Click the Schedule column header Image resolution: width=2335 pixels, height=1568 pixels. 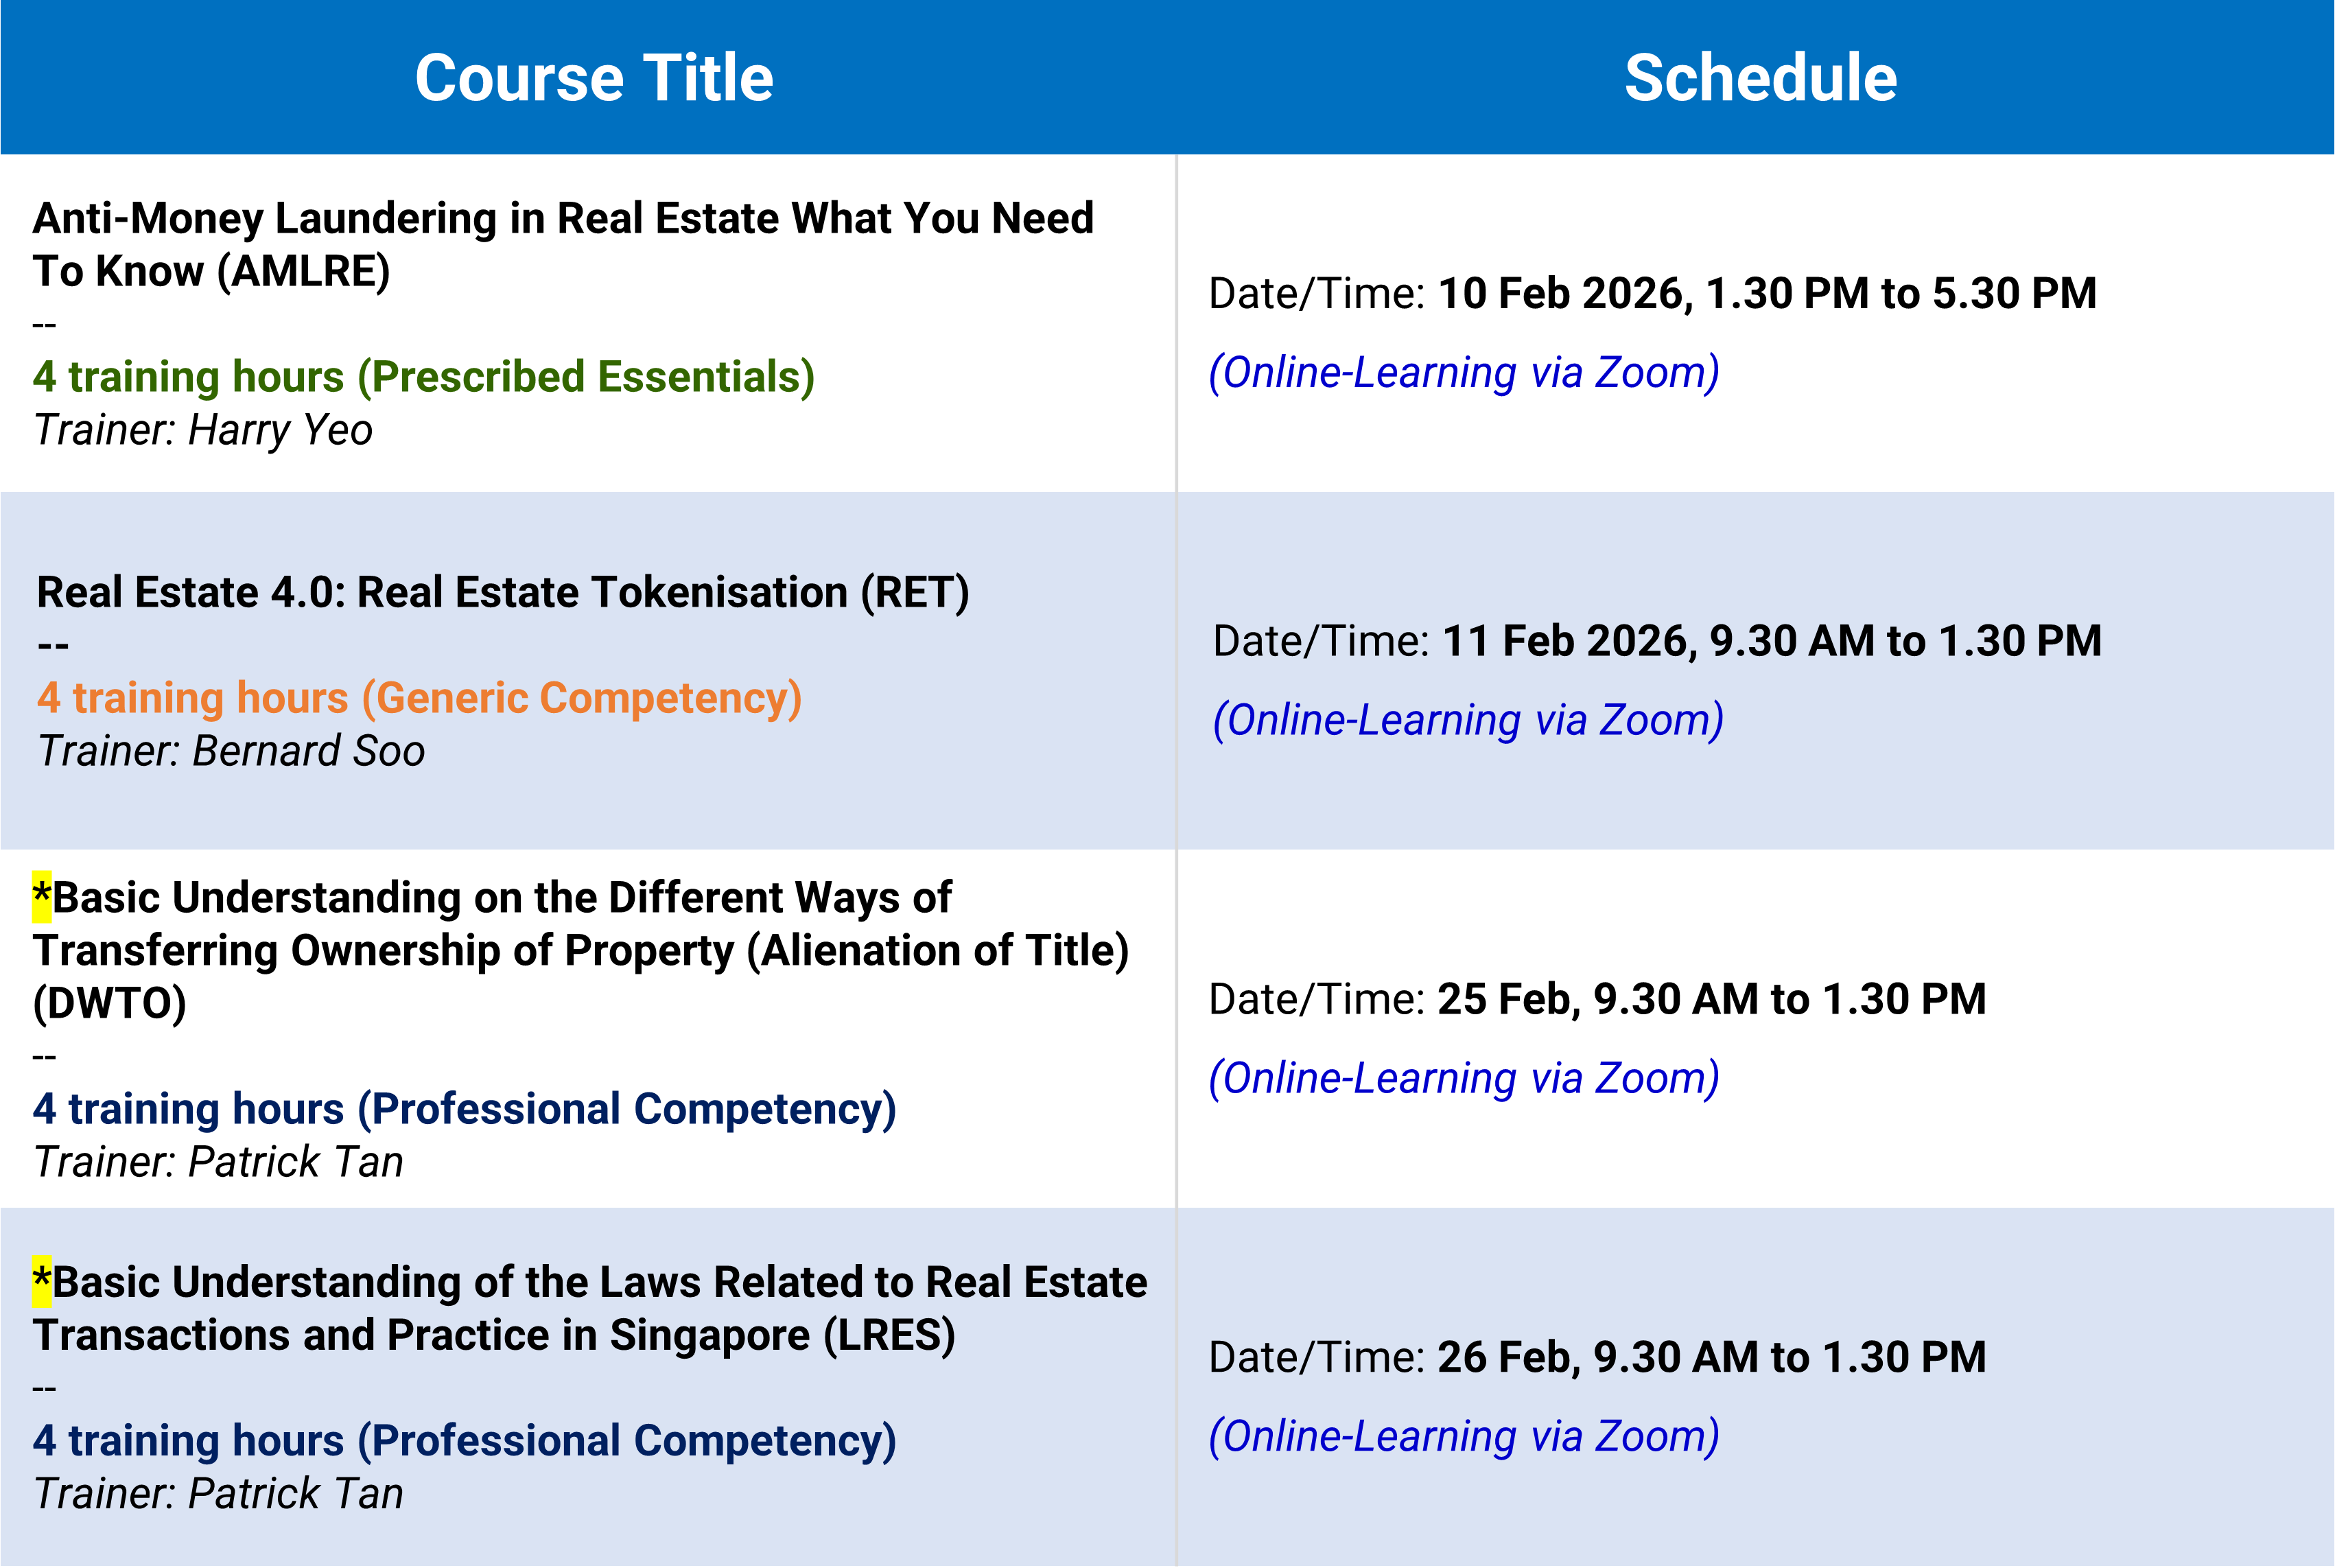coord(1760,78)
